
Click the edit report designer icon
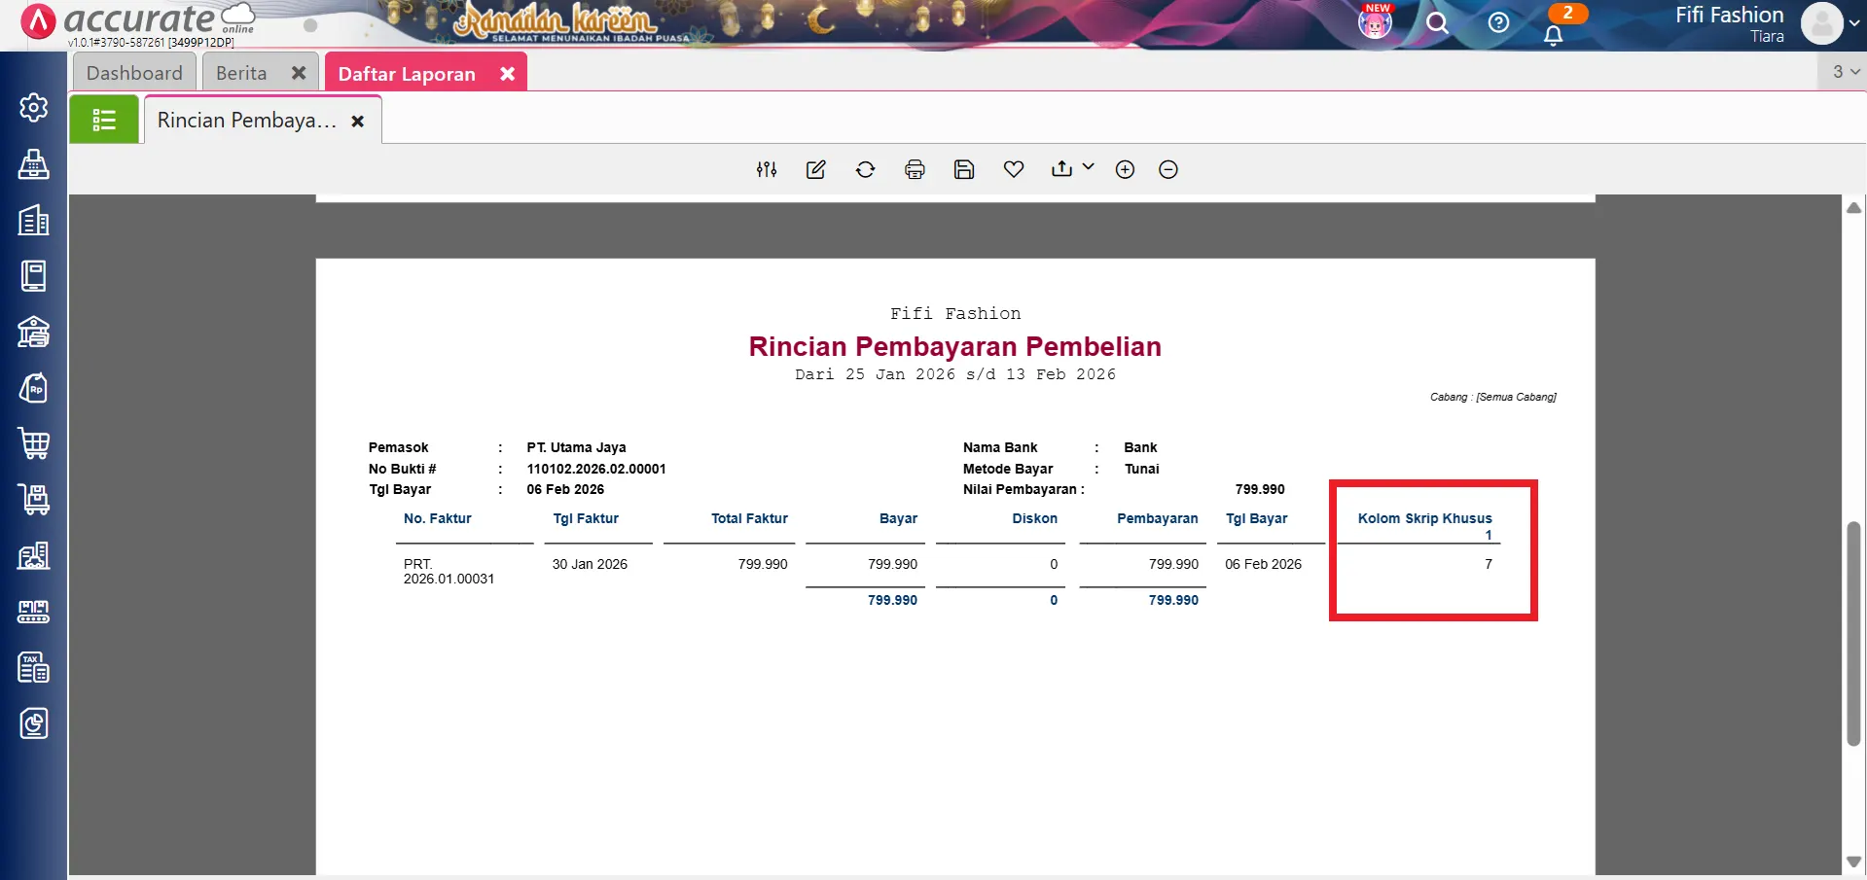coord(815,169)
